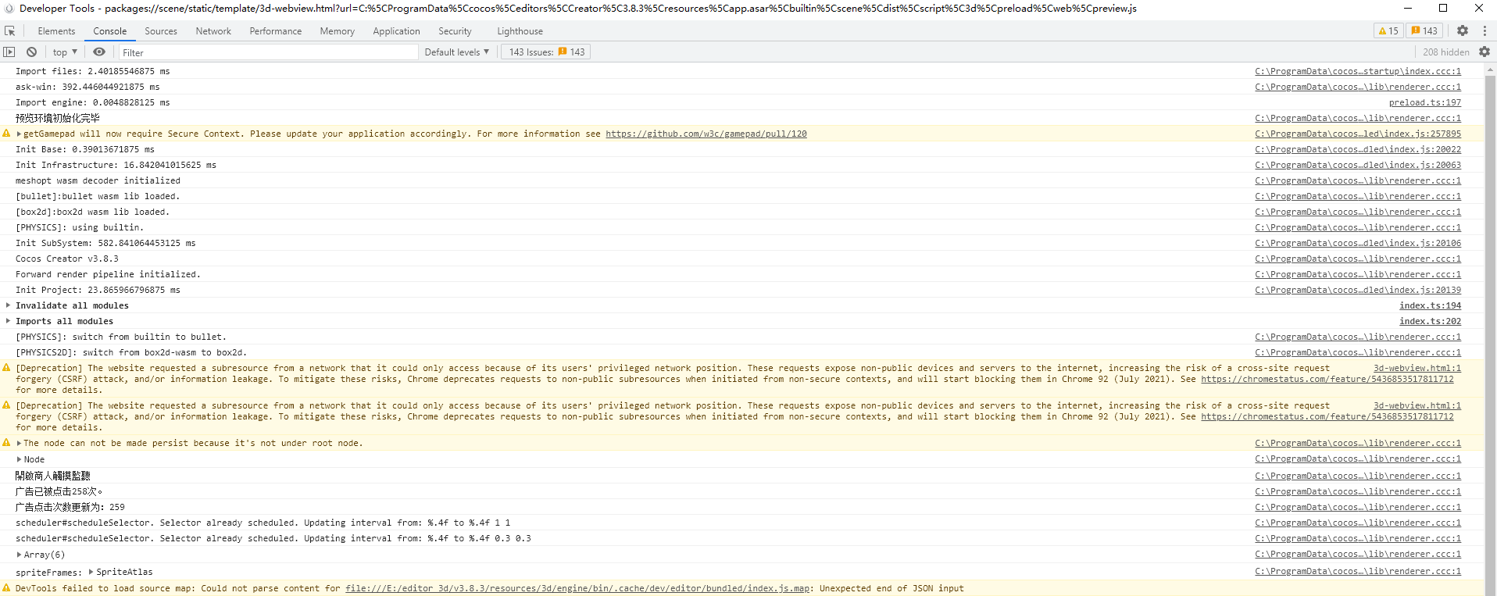
Task: Click the 208 hidden messages label
Action: [1445, 52]
